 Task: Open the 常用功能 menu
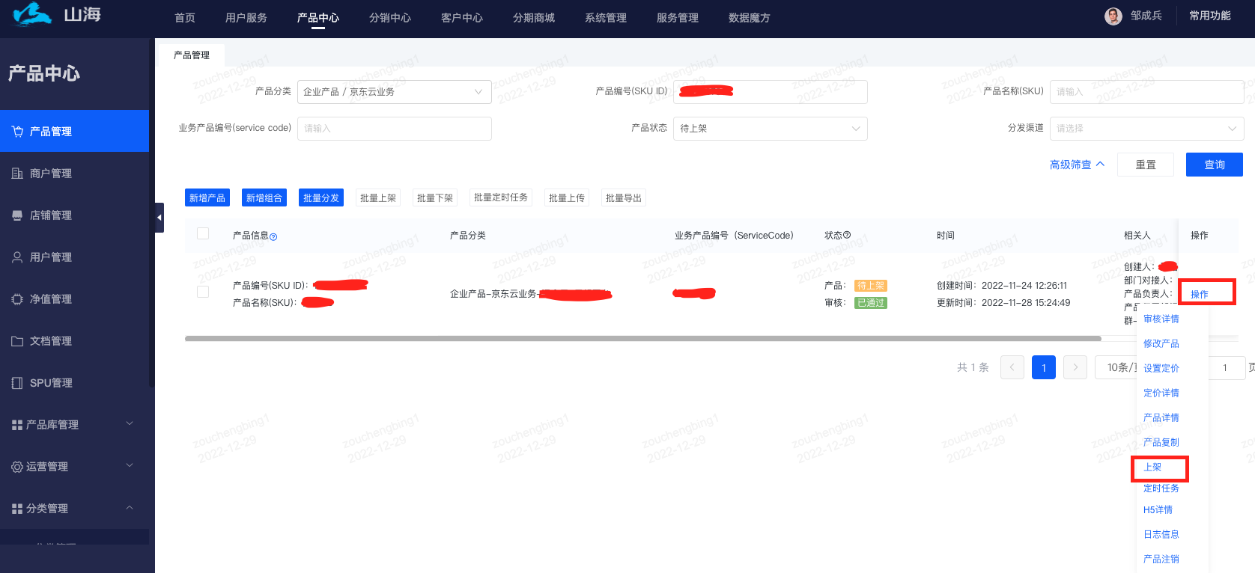1210,16
